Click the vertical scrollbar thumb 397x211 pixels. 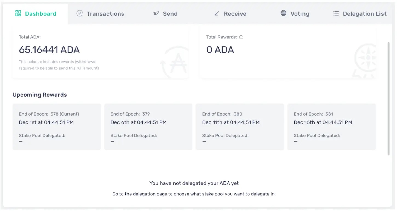[x=388, y=99]
